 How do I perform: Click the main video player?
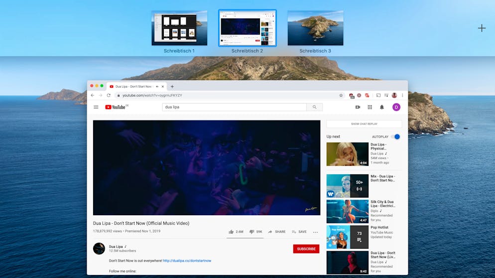pyautogui.click(x=207, y=167)
